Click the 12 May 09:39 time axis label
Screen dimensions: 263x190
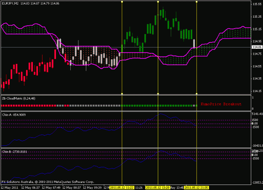(92, 187)
